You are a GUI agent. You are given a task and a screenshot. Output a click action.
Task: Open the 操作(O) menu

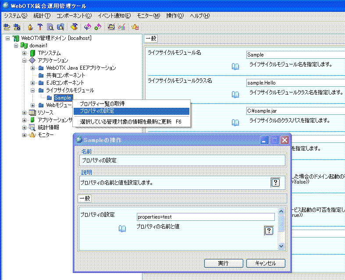point(174,16)
